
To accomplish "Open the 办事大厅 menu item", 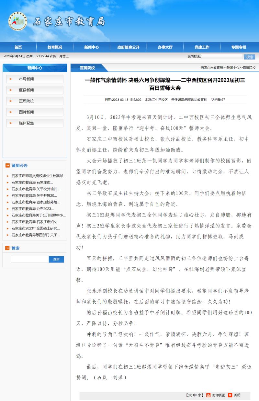I will tap(165, 47).
